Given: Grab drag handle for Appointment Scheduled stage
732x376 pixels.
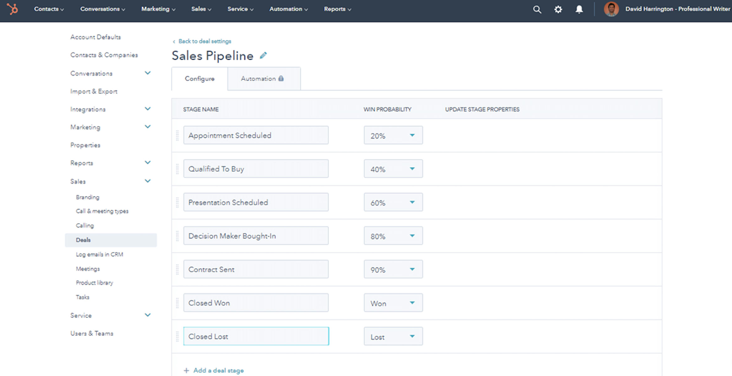Looking at the screenshot, I should click(x=177, y=135).
